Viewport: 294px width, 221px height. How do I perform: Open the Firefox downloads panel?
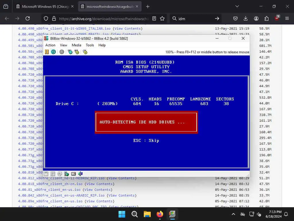[x=246, y=18]
